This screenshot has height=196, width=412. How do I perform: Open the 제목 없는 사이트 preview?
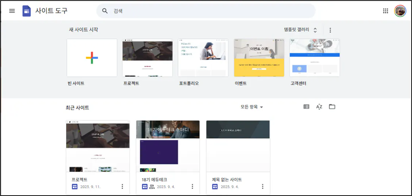tap(238, 146)
